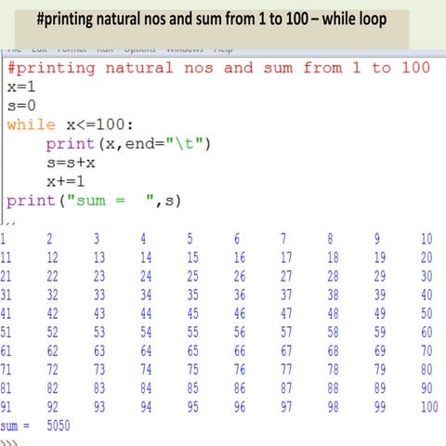
Task: Click the number 48 in the output
Action: (x=333, y=313)
